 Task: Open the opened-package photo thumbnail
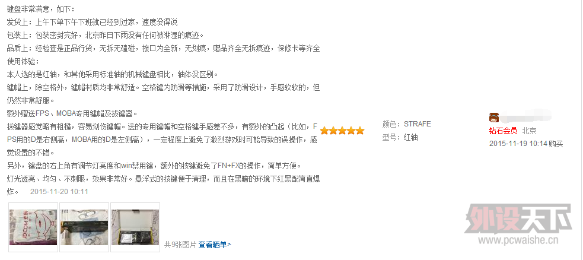coord(135,227)
